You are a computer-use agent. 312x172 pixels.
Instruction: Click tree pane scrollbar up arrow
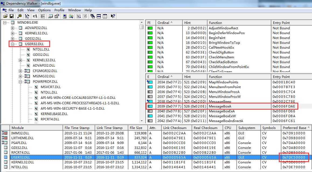click(142, 22)
